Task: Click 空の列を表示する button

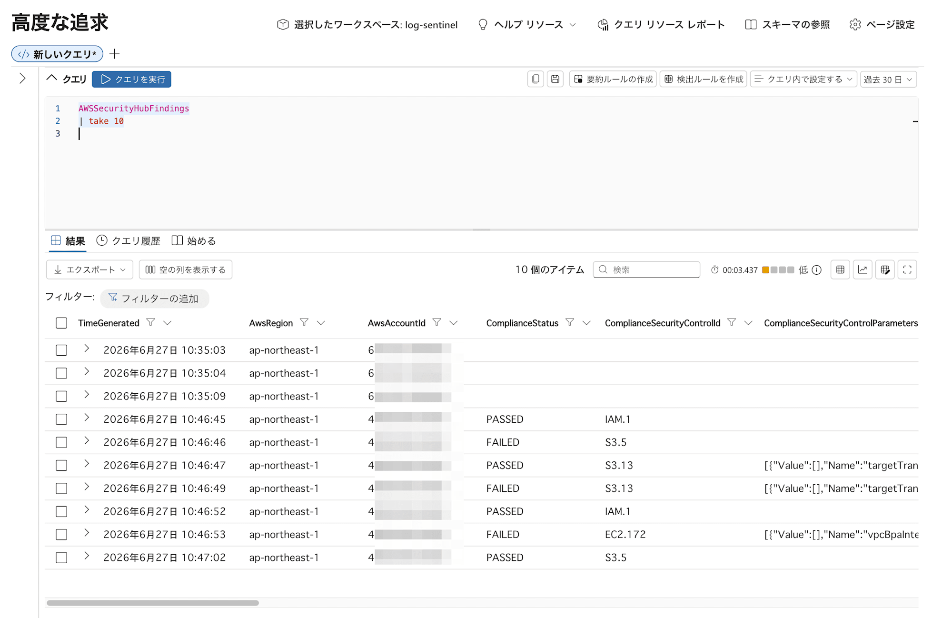Action: 186,269
